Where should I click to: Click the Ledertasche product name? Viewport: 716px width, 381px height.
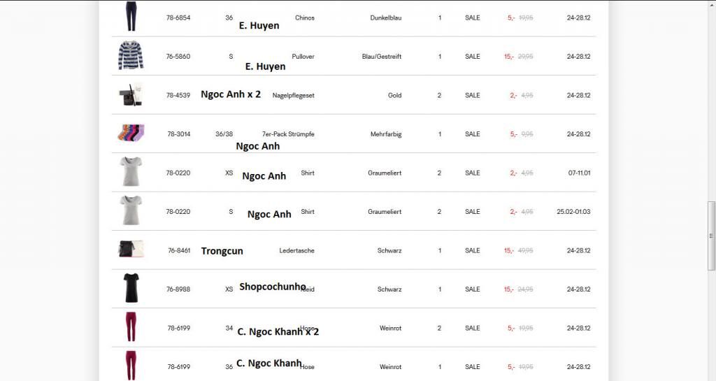pyautogui.click(x=296, y=250)
